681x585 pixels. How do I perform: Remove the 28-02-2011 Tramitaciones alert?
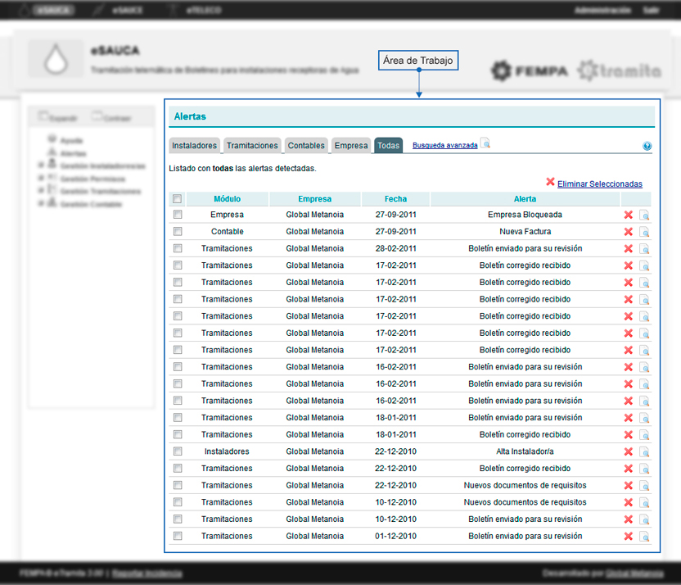click(629, 248)
